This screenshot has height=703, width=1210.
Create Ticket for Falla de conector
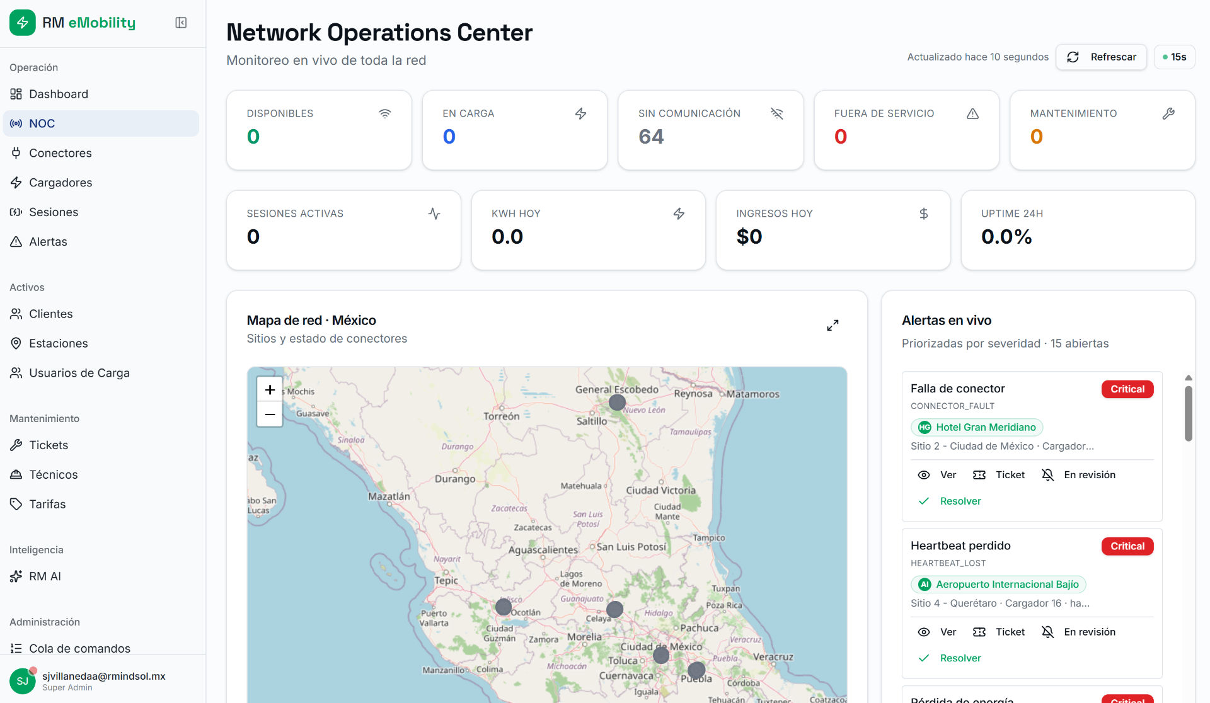pyautogui.click(x=999, y=475)
